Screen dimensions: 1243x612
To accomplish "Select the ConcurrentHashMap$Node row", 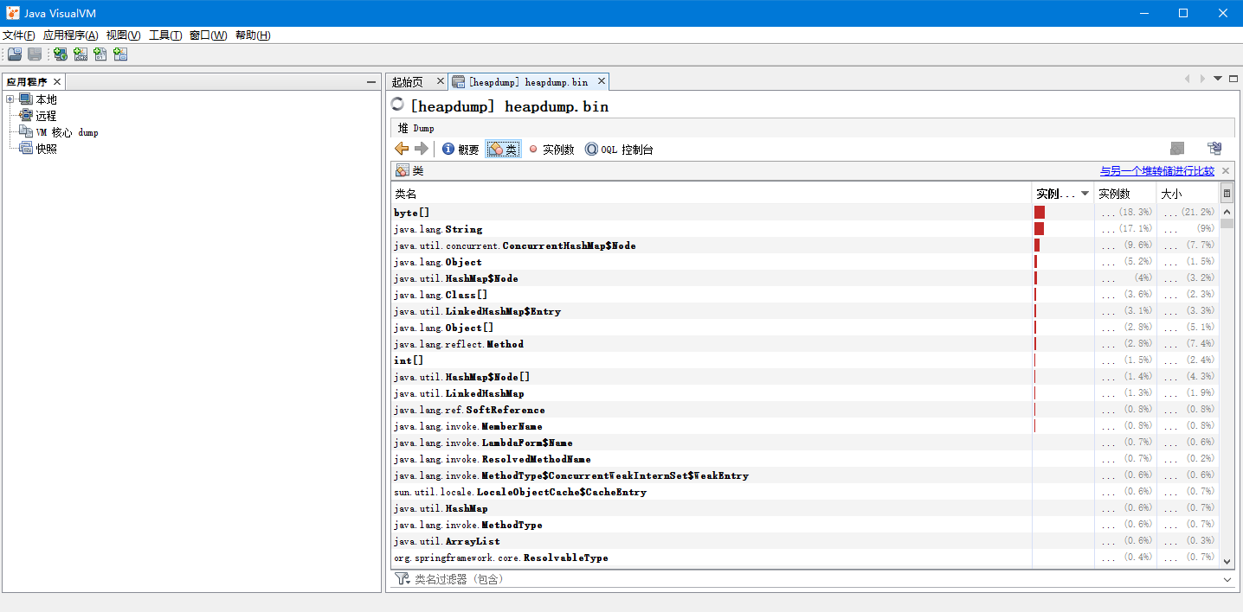I will point(805,245).
